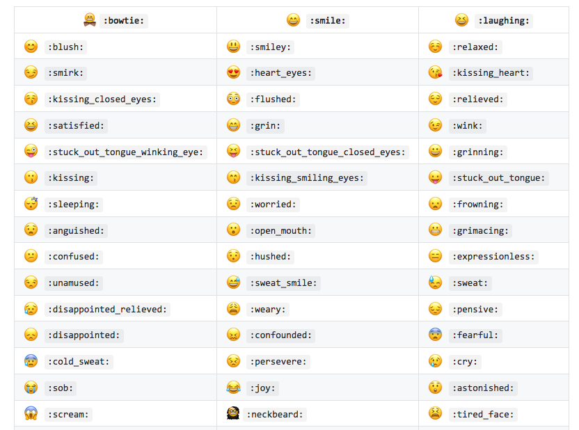Select the :smile: code label
The height and width of the screenshot is (430, 579).
(x=326, y=21)
